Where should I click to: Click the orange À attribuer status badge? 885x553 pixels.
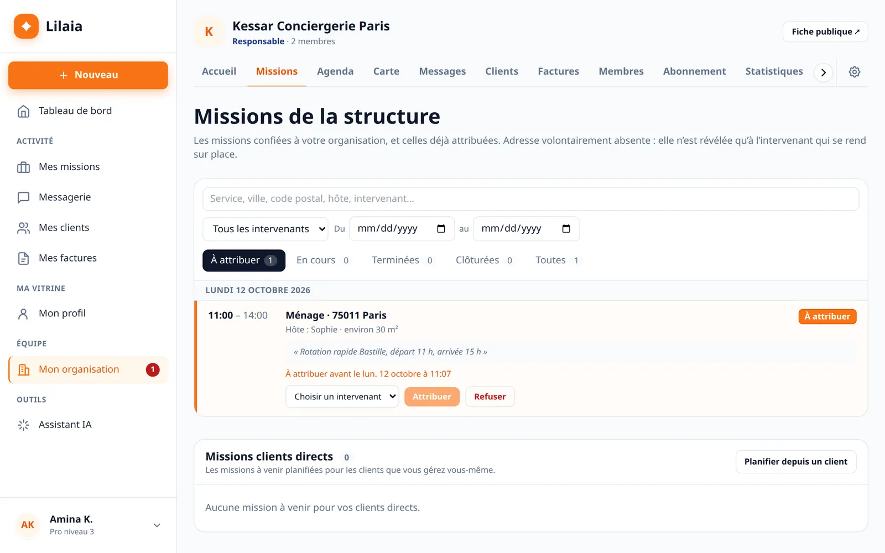(x=827, y=316)
